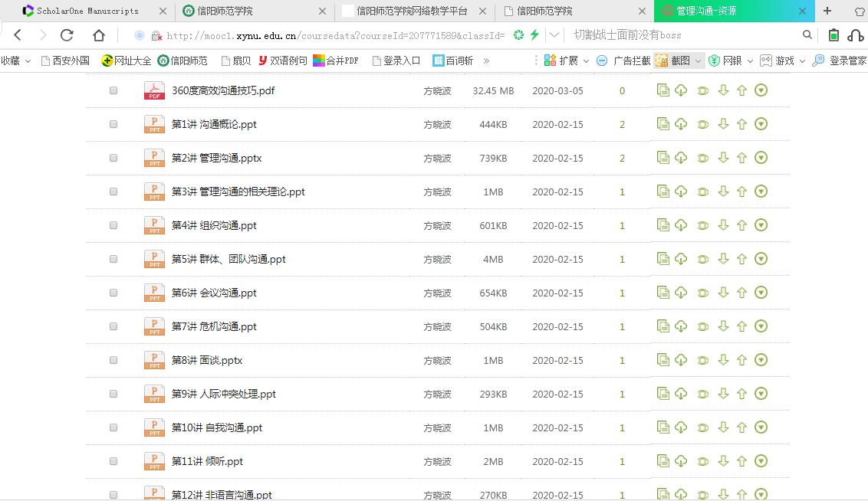868x501 pixels.
Task: Click the copy icon beside 第1讲 沟通概论.ppt
Action: pos(662,123)
